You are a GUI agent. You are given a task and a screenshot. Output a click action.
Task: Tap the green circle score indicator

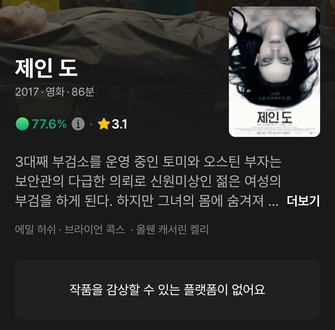(x=22, y=124)
